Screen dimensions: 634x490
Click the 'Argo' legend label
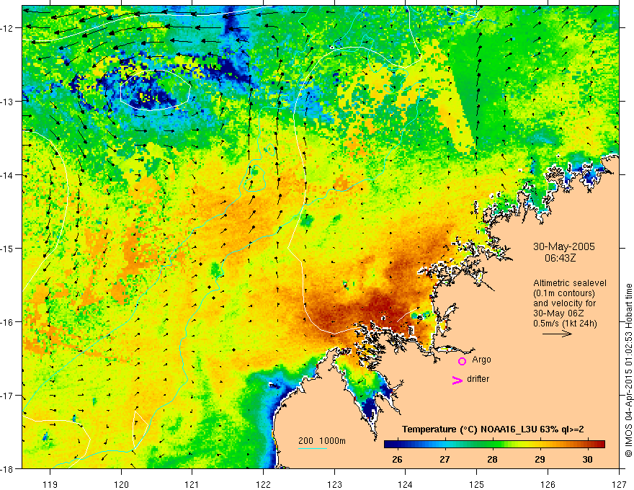[x=481, y=360]
